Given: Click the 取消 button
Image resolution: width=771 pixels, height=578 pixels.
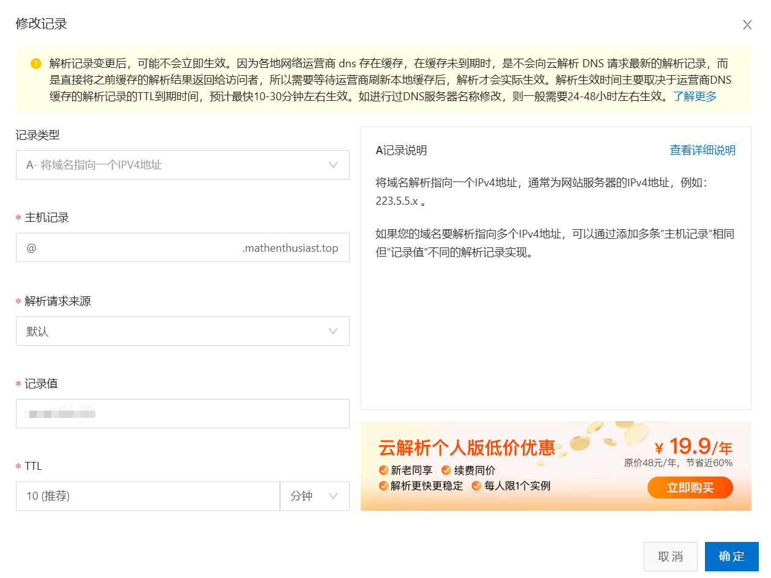Looking at the screenshot, I should pos(671,557).
